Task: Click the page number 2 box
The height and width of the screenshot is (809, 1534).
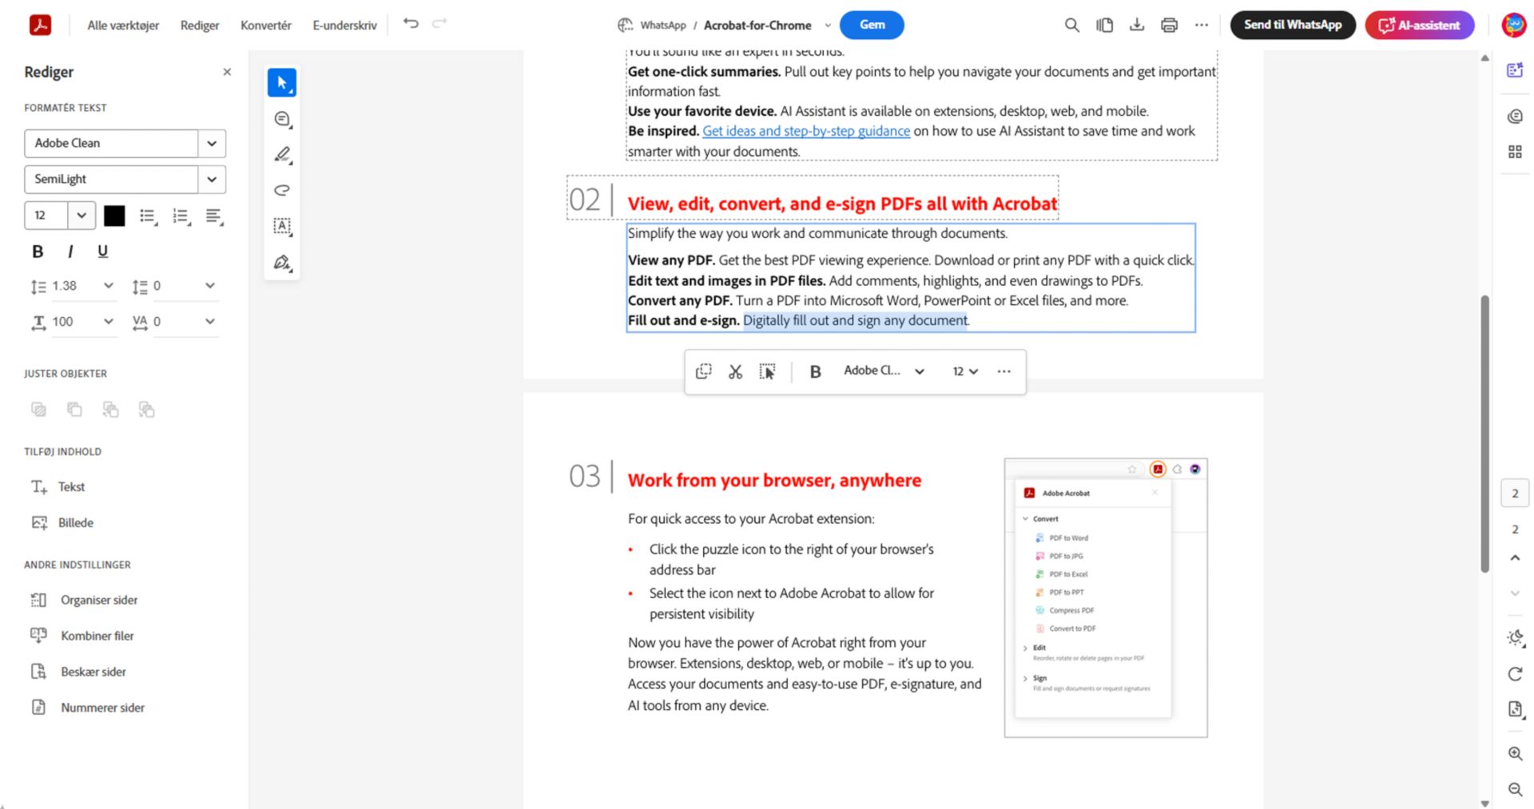Action: (1515, 494)
